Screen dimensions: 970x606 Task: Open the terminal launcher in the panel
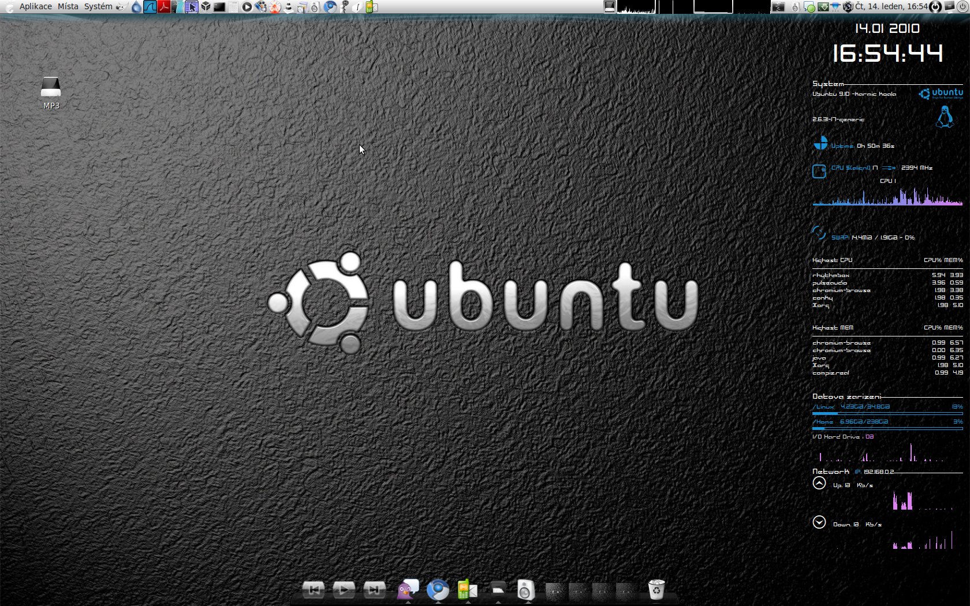click(219, 7)
